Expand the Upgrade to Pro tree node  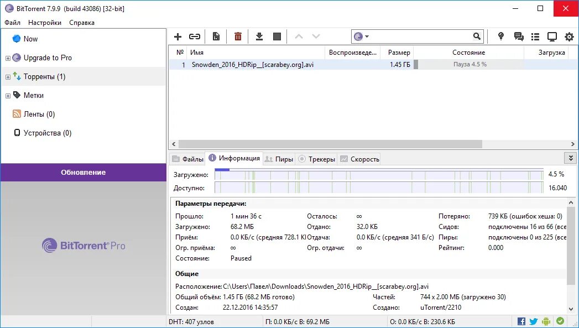click(8, 59)
